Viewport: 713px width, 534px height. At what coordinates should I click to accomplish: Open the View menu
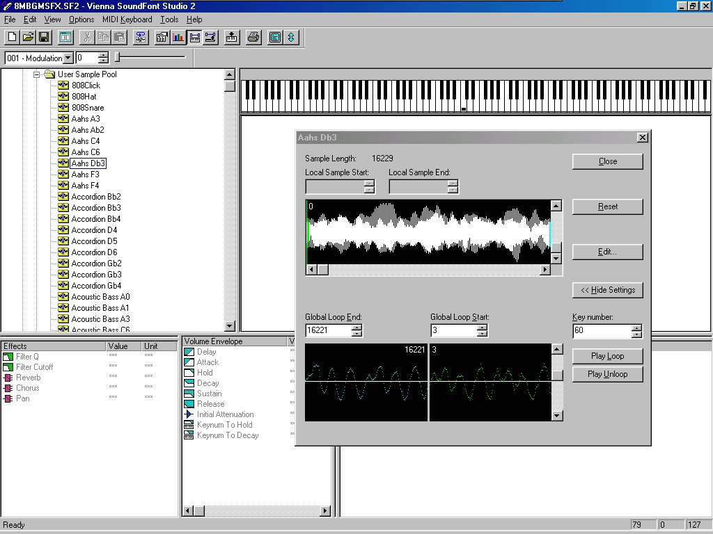52,19
